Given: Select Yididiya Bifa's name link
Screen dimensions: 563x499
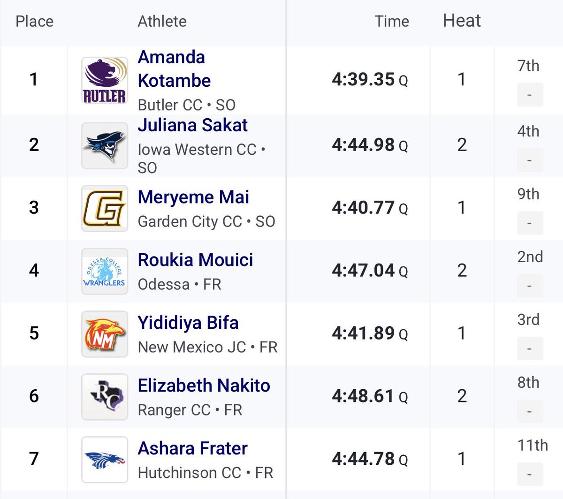Looking at the screenshot, I should click(188, 323).
